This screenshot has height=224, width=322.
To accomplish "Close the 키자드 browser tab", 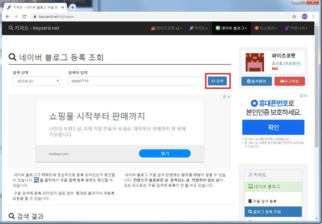I will 63,7.
